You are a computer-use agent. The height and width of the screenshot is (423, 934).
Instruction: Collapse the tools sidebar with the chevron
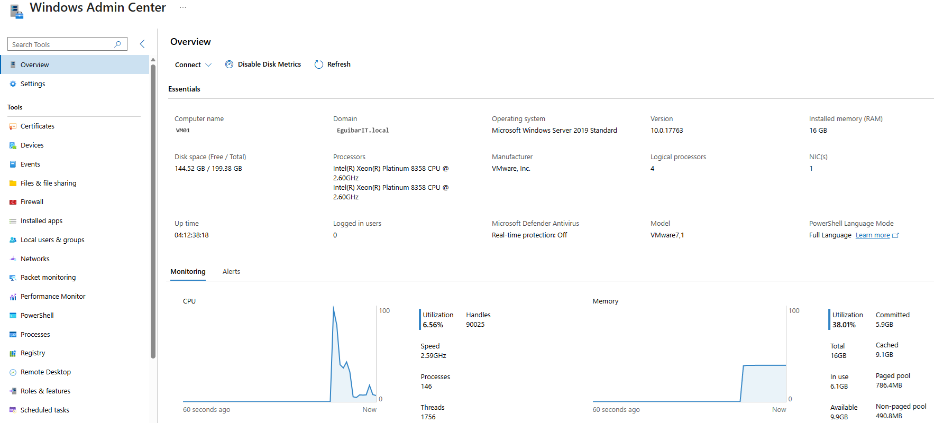(x=142, y=44)
